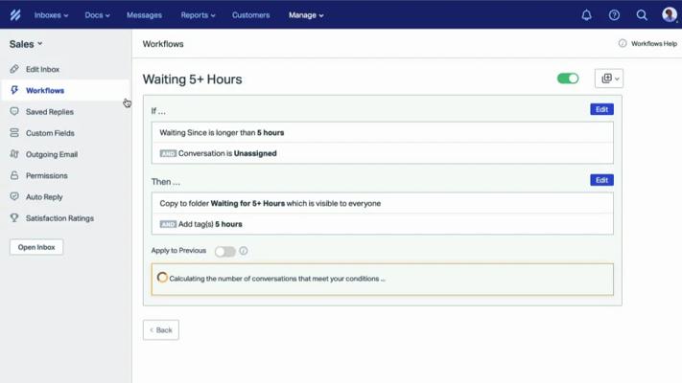This screenshot has width=682, height=383.
Task: Open the user profile avatar
Action: (x=669, y=14)
